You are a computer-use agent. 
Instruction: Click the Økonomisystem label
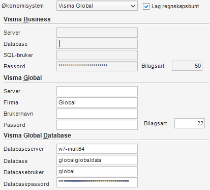click(22, 6)
